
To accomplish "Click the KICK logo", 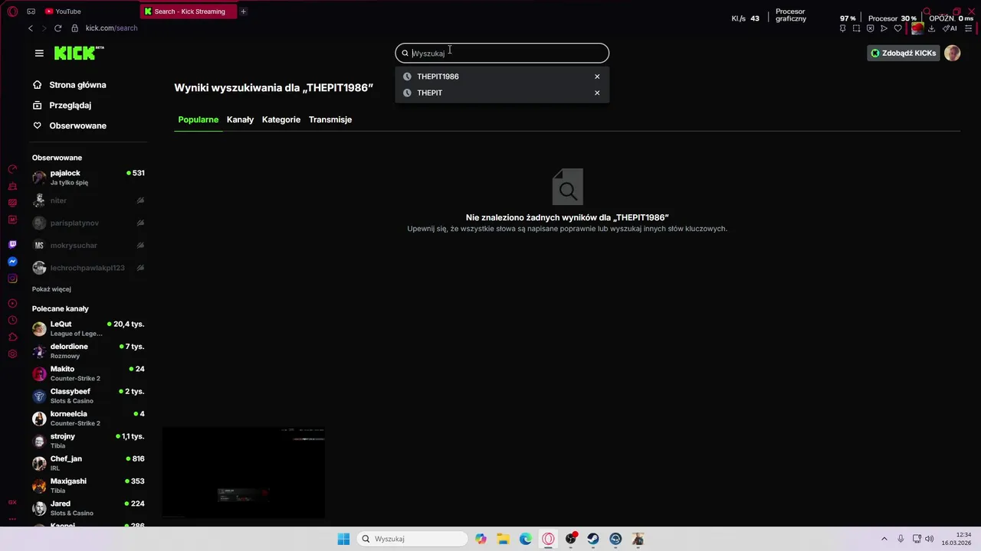I will coord(79,53).
